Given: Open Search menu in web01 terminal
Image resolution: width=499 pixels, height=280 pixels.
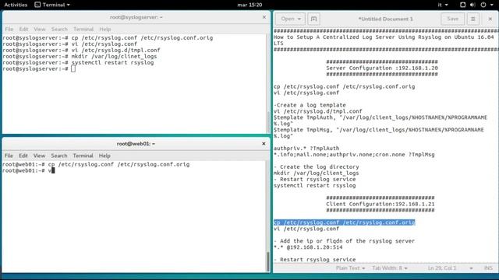Looking at the screenshot, I should pyautogui.click(x=59, y=156).
